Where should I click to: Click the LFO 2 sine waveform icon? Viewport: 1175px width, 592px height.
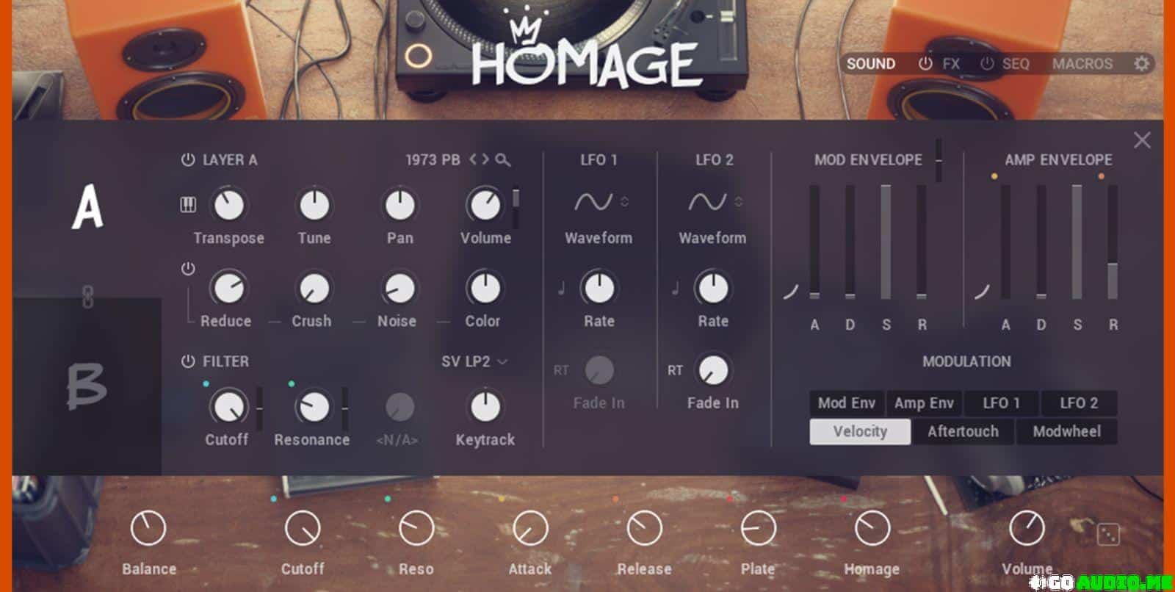(707, 201)
